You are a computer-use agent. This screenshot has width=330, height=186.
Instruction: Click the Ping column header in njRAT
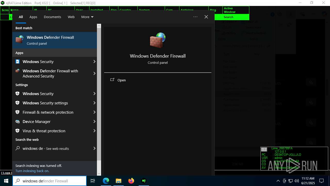point(216,10)
